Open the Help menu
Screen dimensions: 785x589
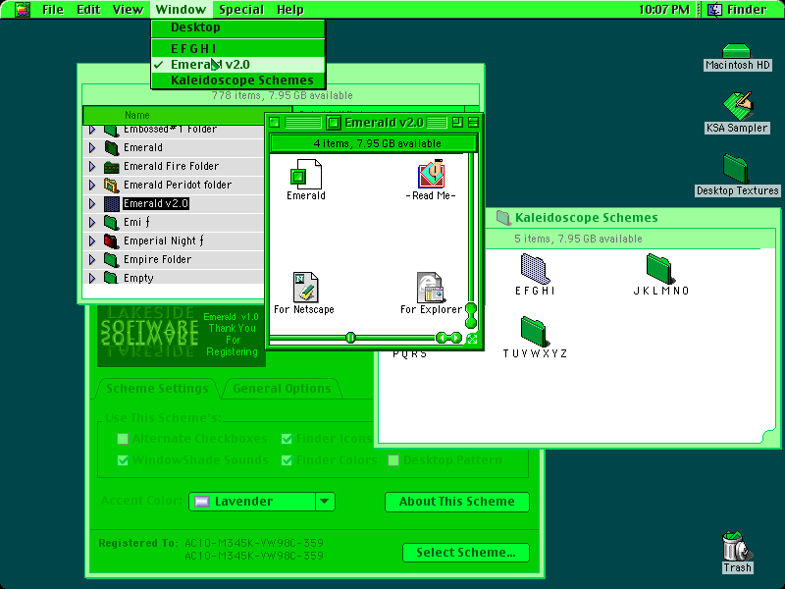(x=290, y=10)
